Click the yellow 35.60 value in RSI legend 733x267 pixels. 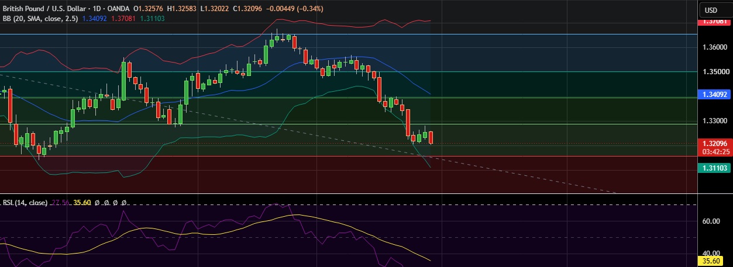[82, 203]
